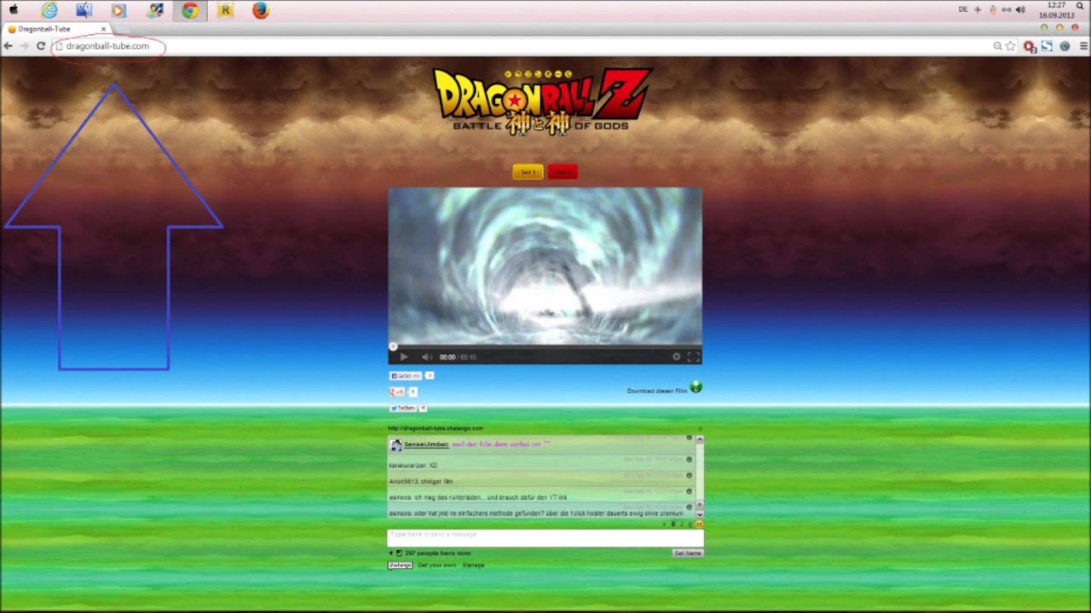Image resolution: width=1091 pixels, height=613 pixels.
Task: Mute the video player sound
Action: 427,357
